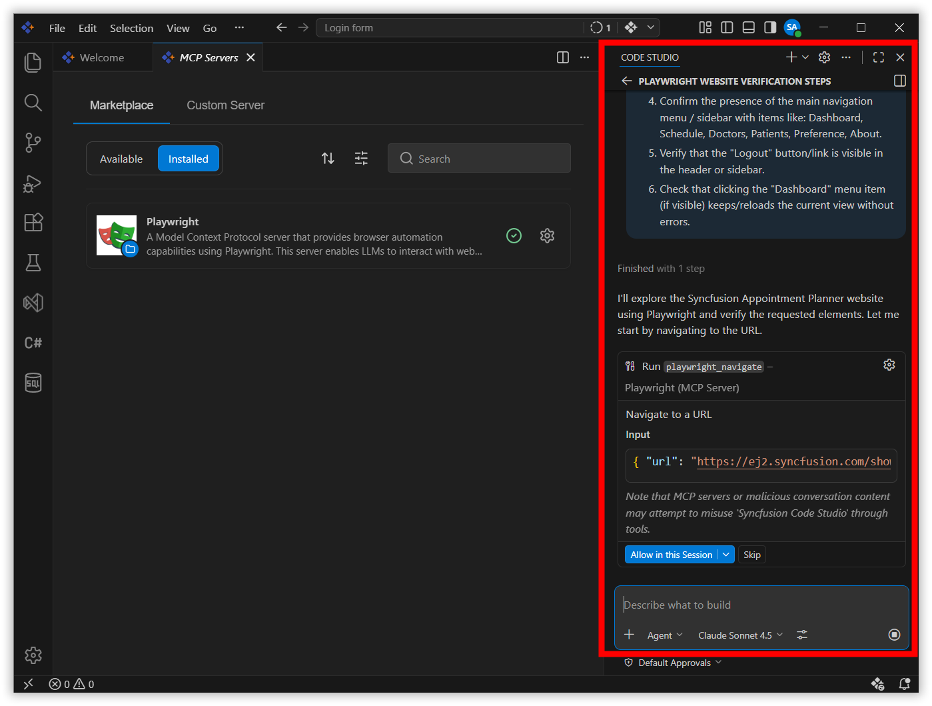Go back from Playwright verification chat
Viewport: 932px width, 706px height.
[x=626, y=81]
